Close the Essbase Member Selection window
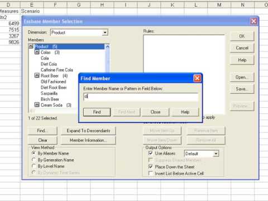 pyautogui.click(x=253, y=21)
